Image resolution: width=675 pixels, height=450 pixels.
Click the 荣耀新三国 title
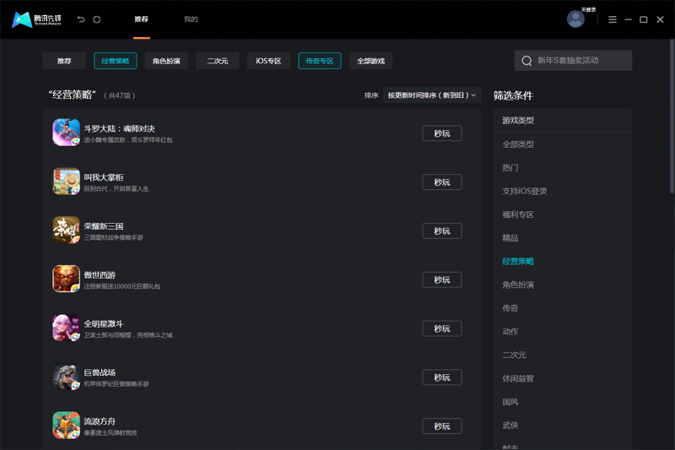click(x=103, y=226)
